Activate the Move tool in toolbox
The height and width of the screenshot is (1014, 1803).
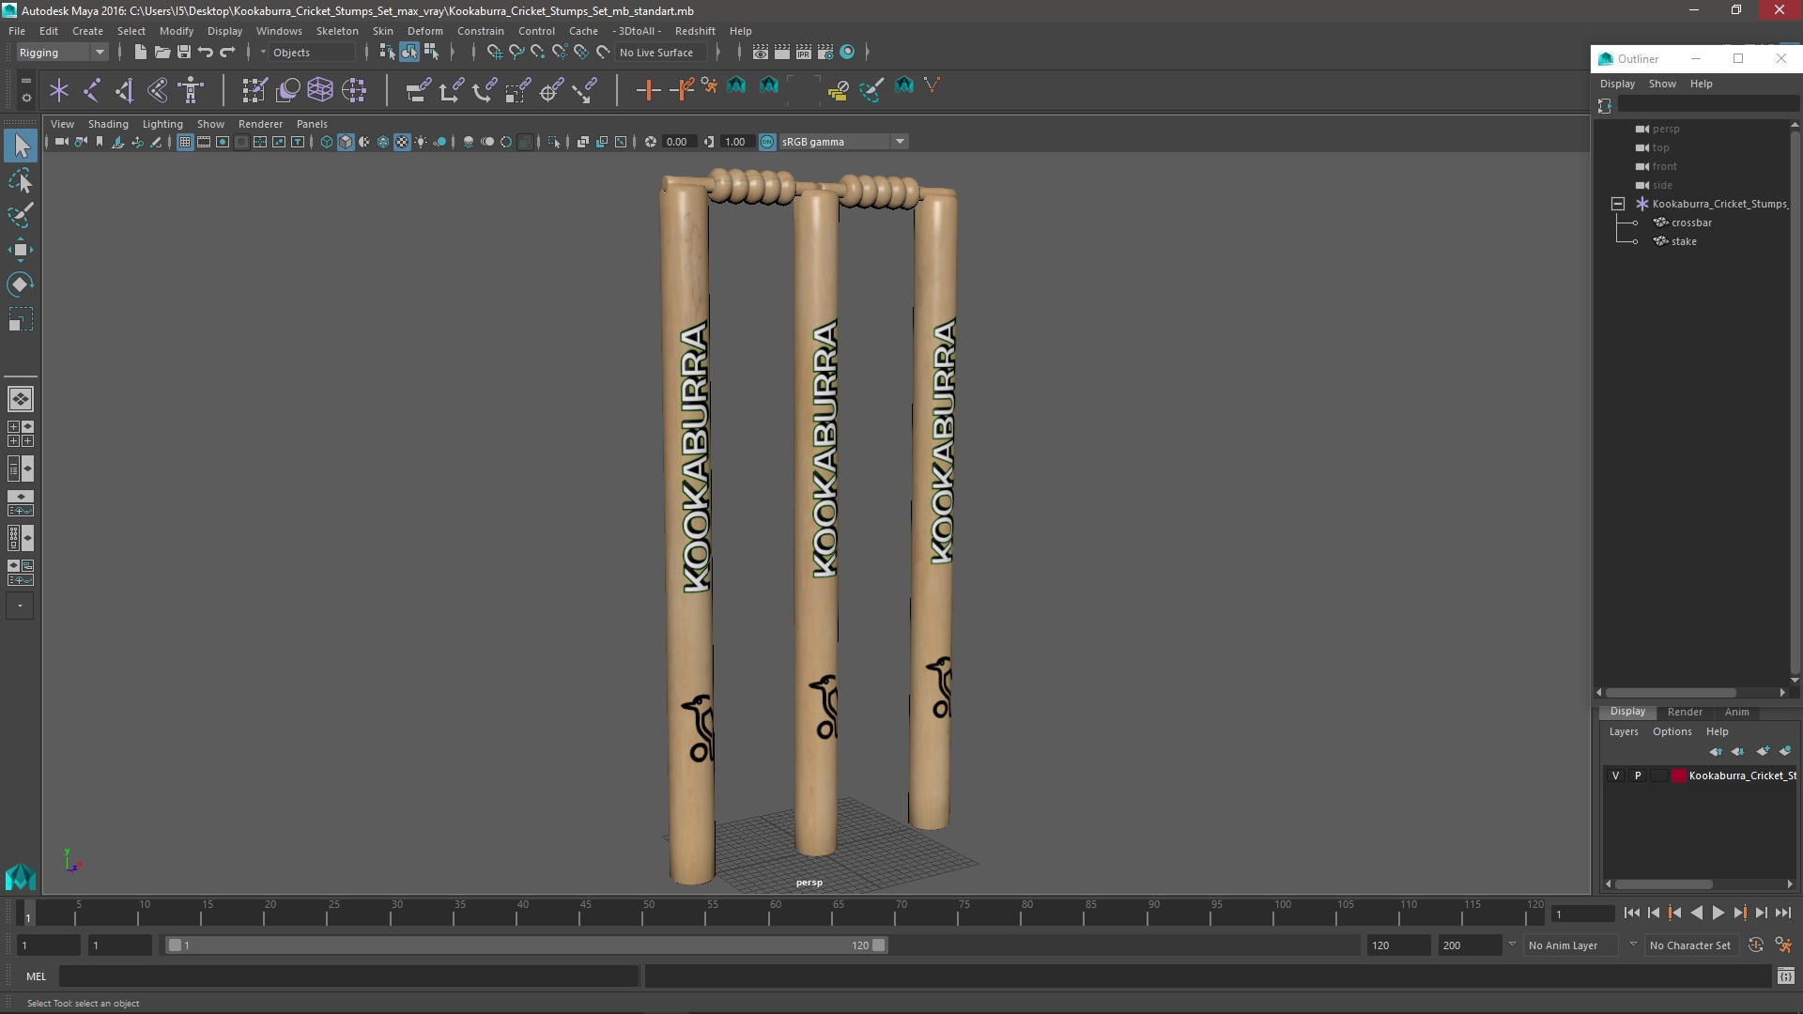coord(21,250)
